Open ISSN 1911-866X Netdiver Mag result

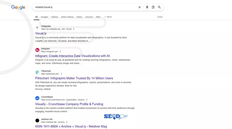[x=71, y=126]
